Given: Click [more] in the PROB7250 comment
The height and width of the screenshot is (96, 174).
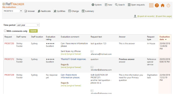Looking at the screenshot, I should pos(64,54).
